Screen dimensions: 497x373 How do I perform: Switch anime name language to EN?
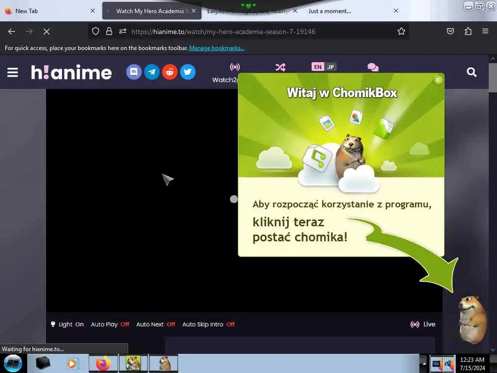click(318, 67)
